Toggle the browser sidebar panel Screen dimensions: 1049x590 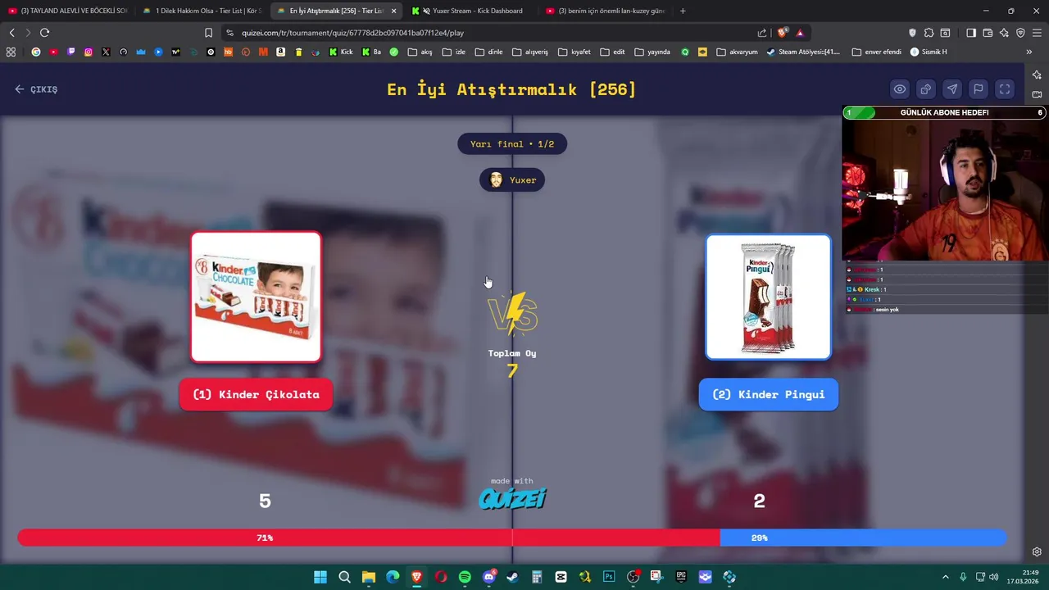tap(971, 33)
